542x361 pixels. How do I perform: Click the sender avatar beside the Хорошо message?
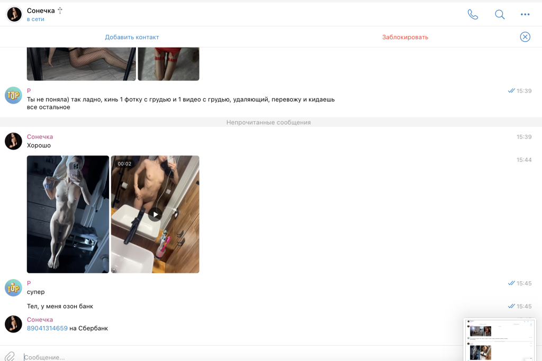[x=13, y=141]
